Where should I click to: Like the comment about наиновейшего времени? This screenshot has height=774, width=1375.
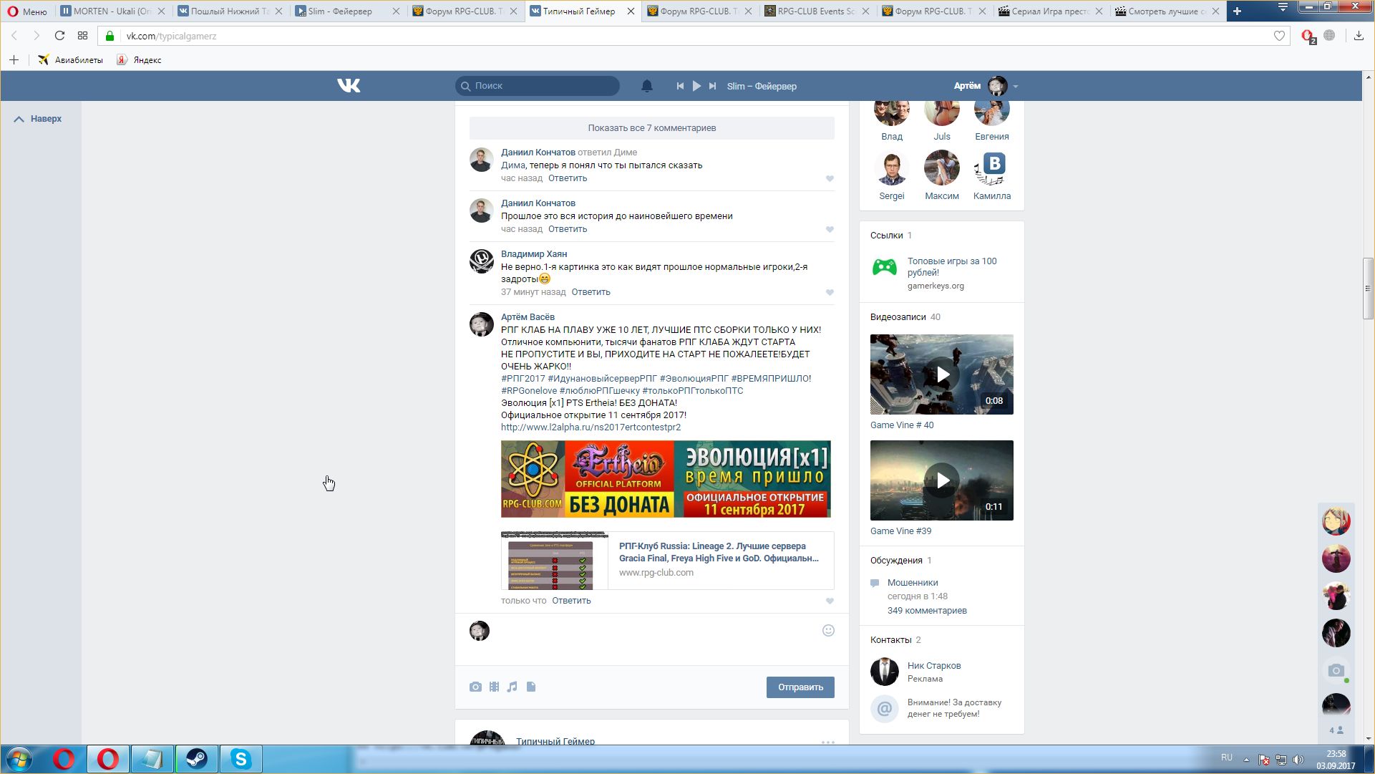[x=830, y=229]
